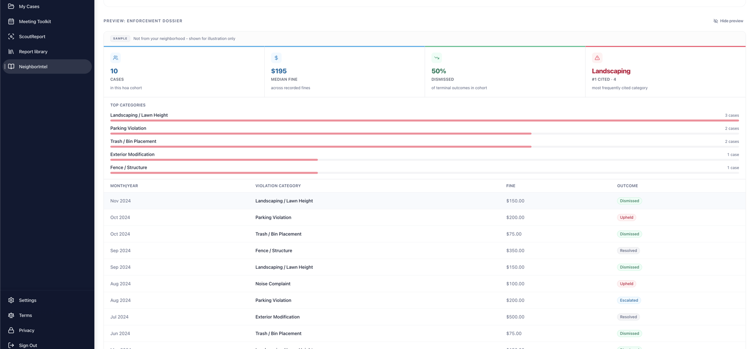Click the Privacy lock icon
Viewport: 755px width, 349px height.
(x=11, y=331)
